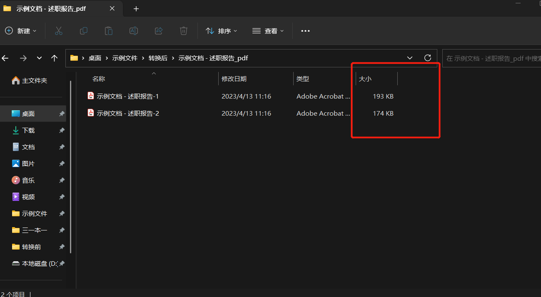The image size is (541, 297).
Task: Sort files by the 修改日期 column
Action: tap(234, 79)
